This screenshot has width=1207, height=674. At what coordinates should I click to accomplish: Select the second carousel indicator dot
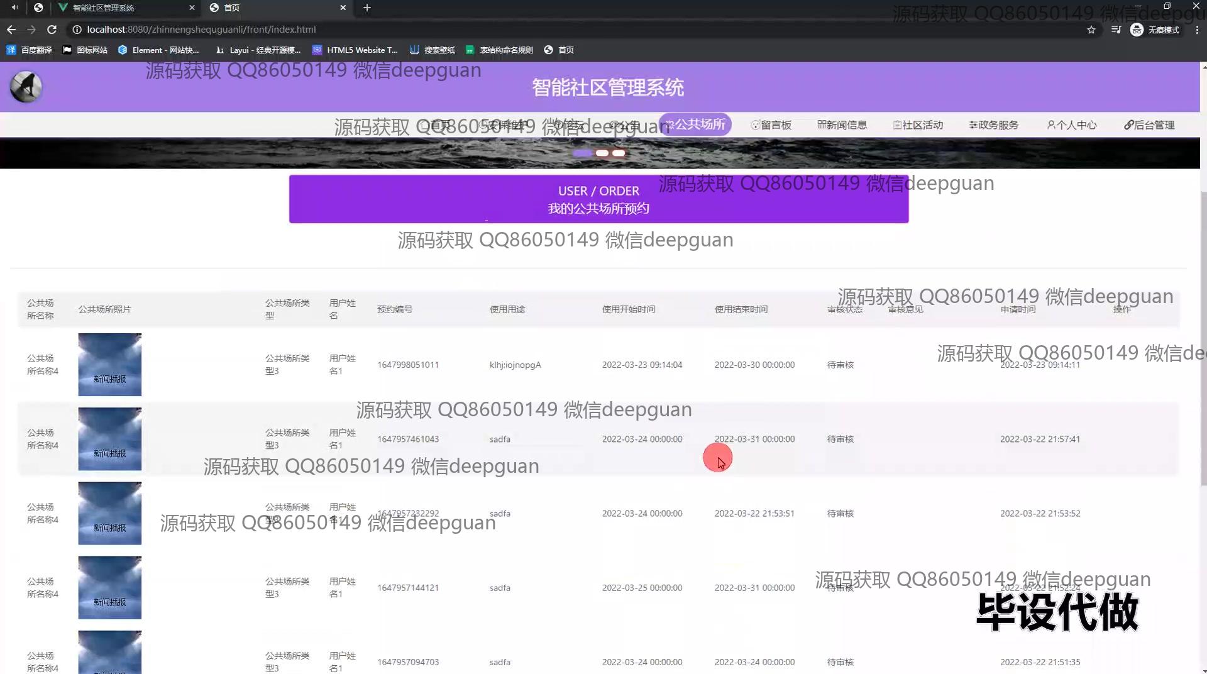pos(602,153)
